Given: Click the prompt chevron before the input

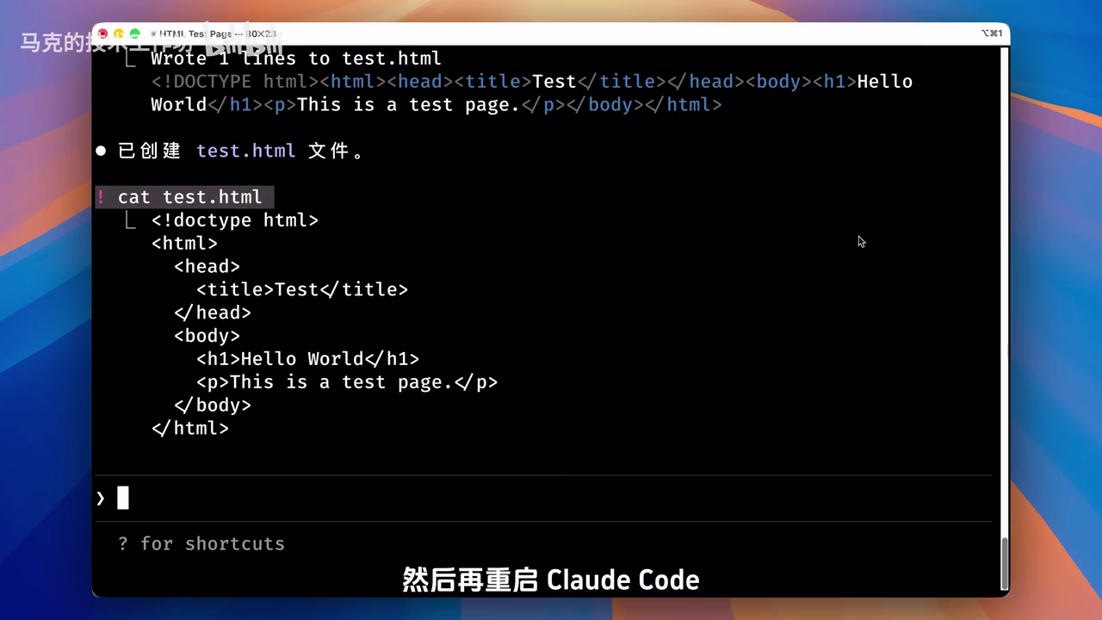Looking at the screenshot, I should (101, 498).
